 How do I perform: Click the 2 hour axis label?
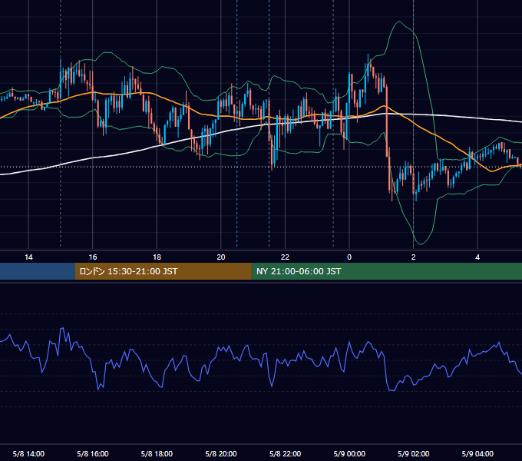click(414, 257)
